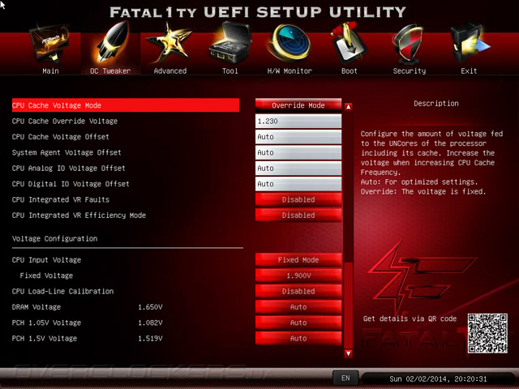This screenshot has height=389, width=519.
Task: Click the QR code image
Action: [x=487, y=333]
